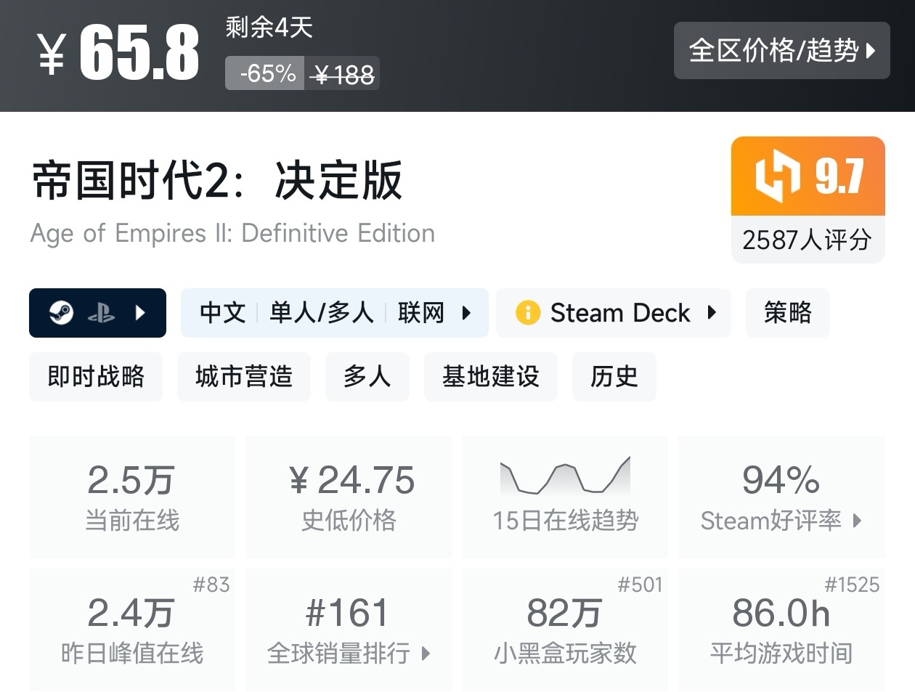The image size is (915, 692).
Task: Click the Heybox score logo icon
Action: (777, 176)
